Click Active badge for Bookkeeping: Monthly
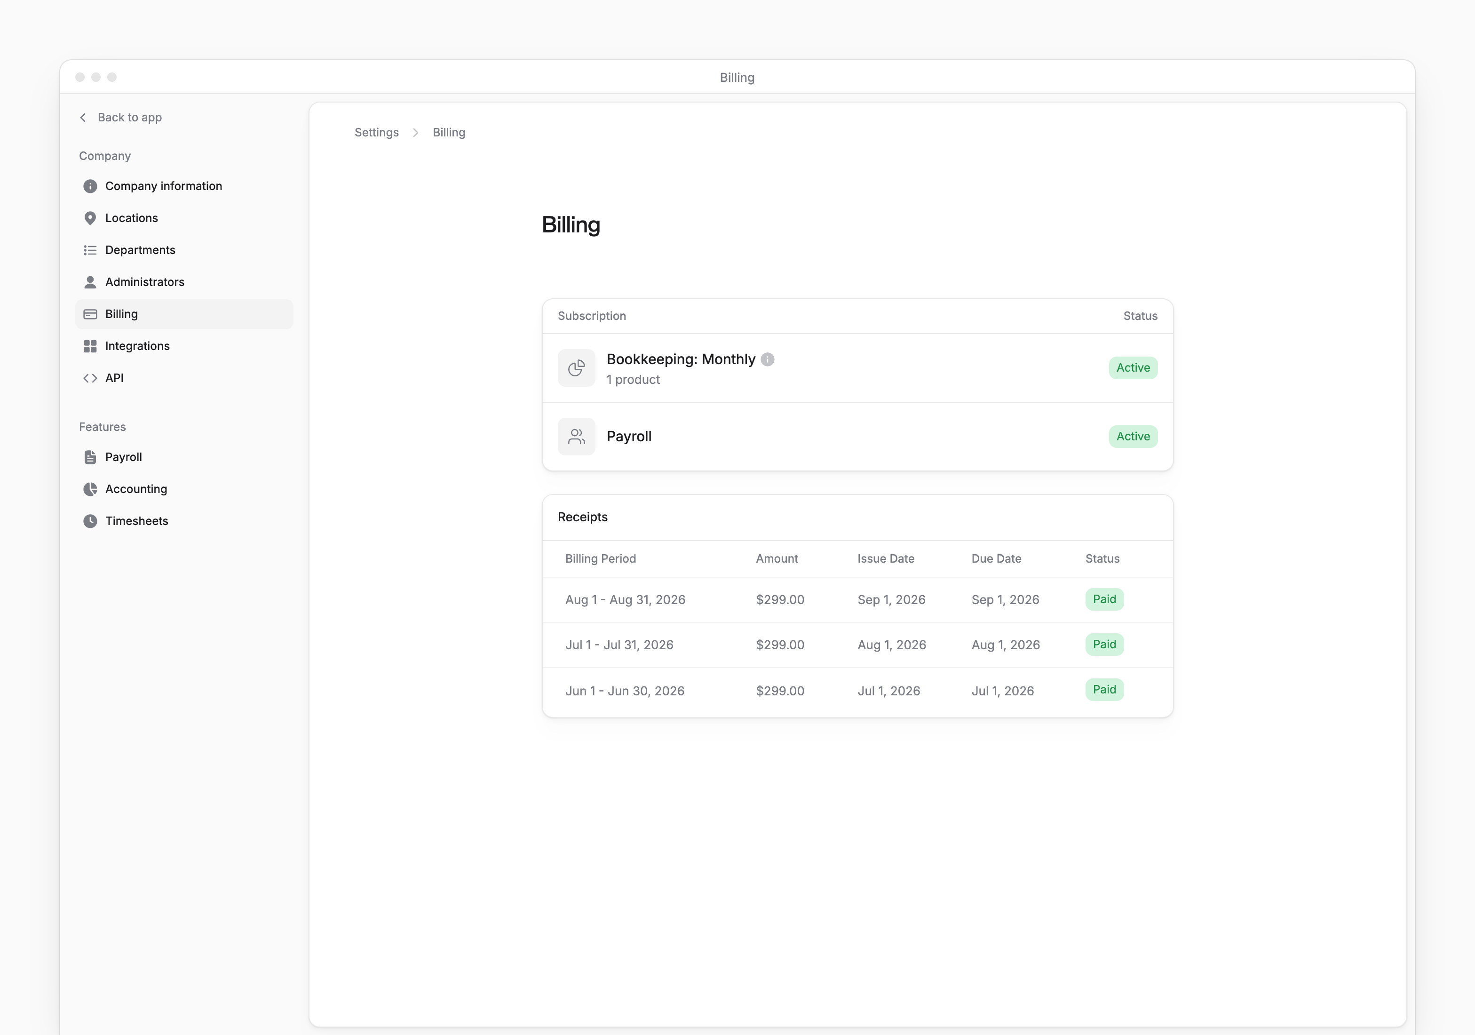This screenshot has width=1475, height=1035. coord(1133,368)
